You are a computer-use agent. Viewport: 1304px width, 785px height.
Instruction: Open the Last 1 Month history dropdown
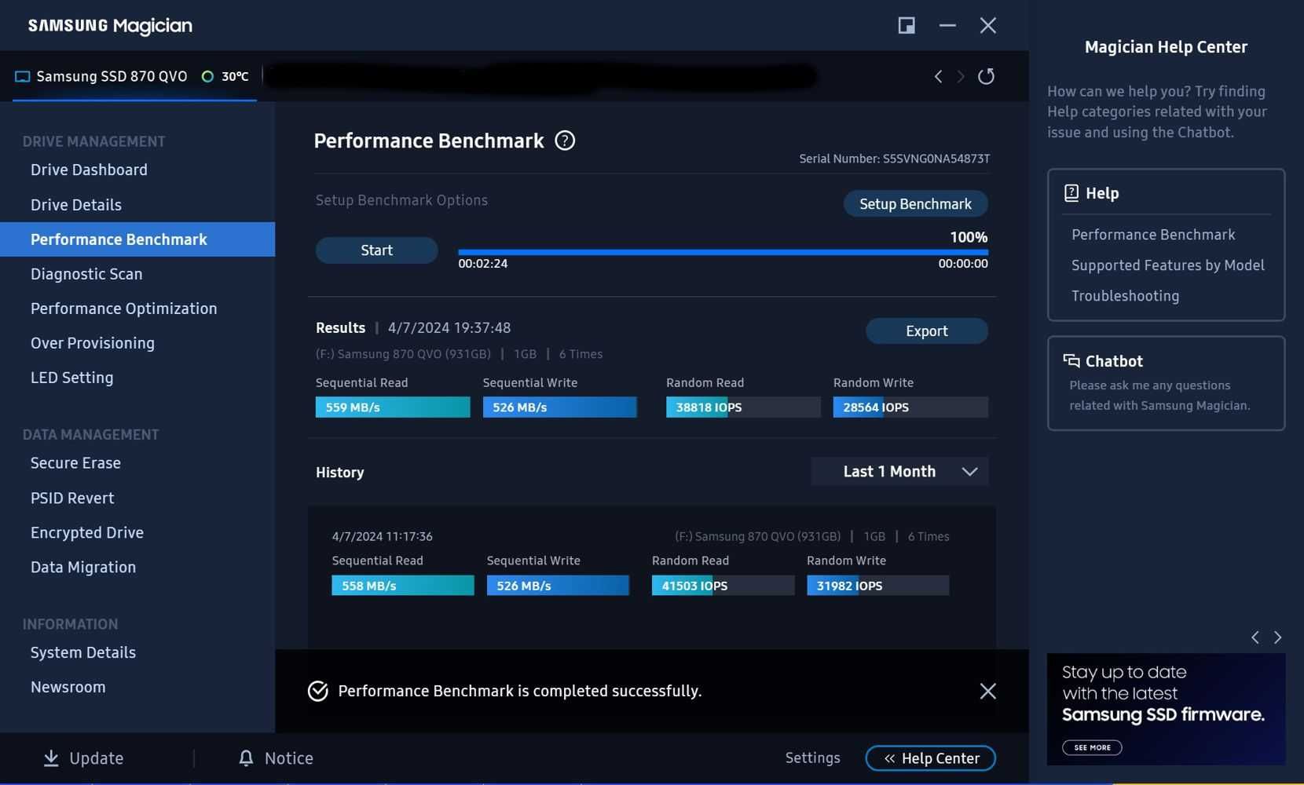click(899, 472)
